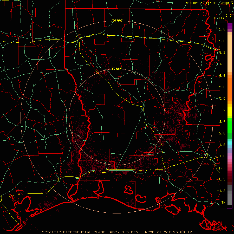Click the -0.5 legend value

[x=221, y=179]
